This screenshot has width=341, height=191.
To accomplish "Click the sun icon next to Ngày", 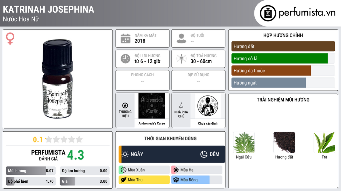I will [x=125, y=154].
